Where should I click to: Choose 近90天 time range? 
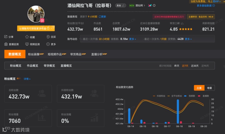click(x=205, y=66)
